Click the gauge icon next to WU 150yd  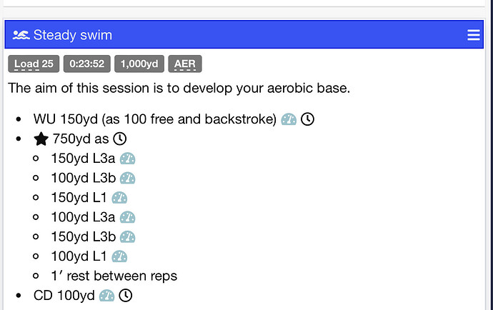[x=289, y=119]
